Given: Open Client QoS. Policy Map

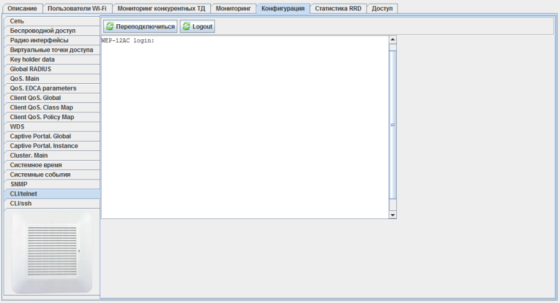Looking at the screenshot, I should click(x=52, y=117).
